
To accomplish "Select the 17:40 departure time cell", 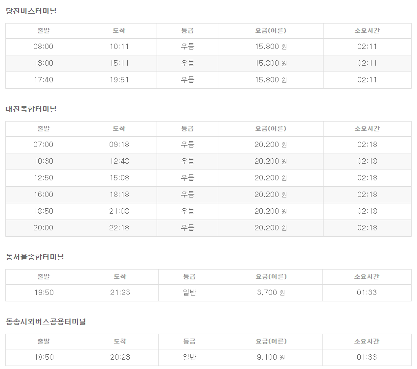I will [x=44, y=80].
